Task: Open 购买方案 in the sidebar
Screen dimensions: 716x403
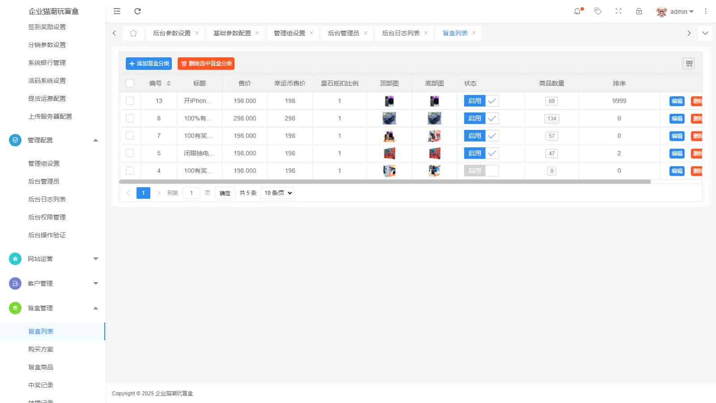Action: pos(41,349)
